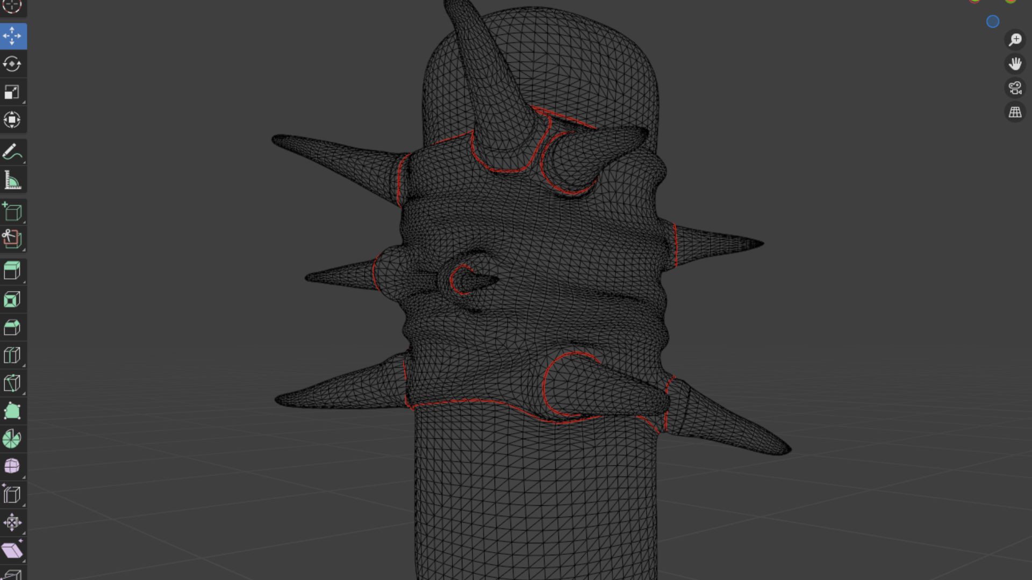
Task: Click the blue Z axis gizmo ball
Action: click(993, 21)
